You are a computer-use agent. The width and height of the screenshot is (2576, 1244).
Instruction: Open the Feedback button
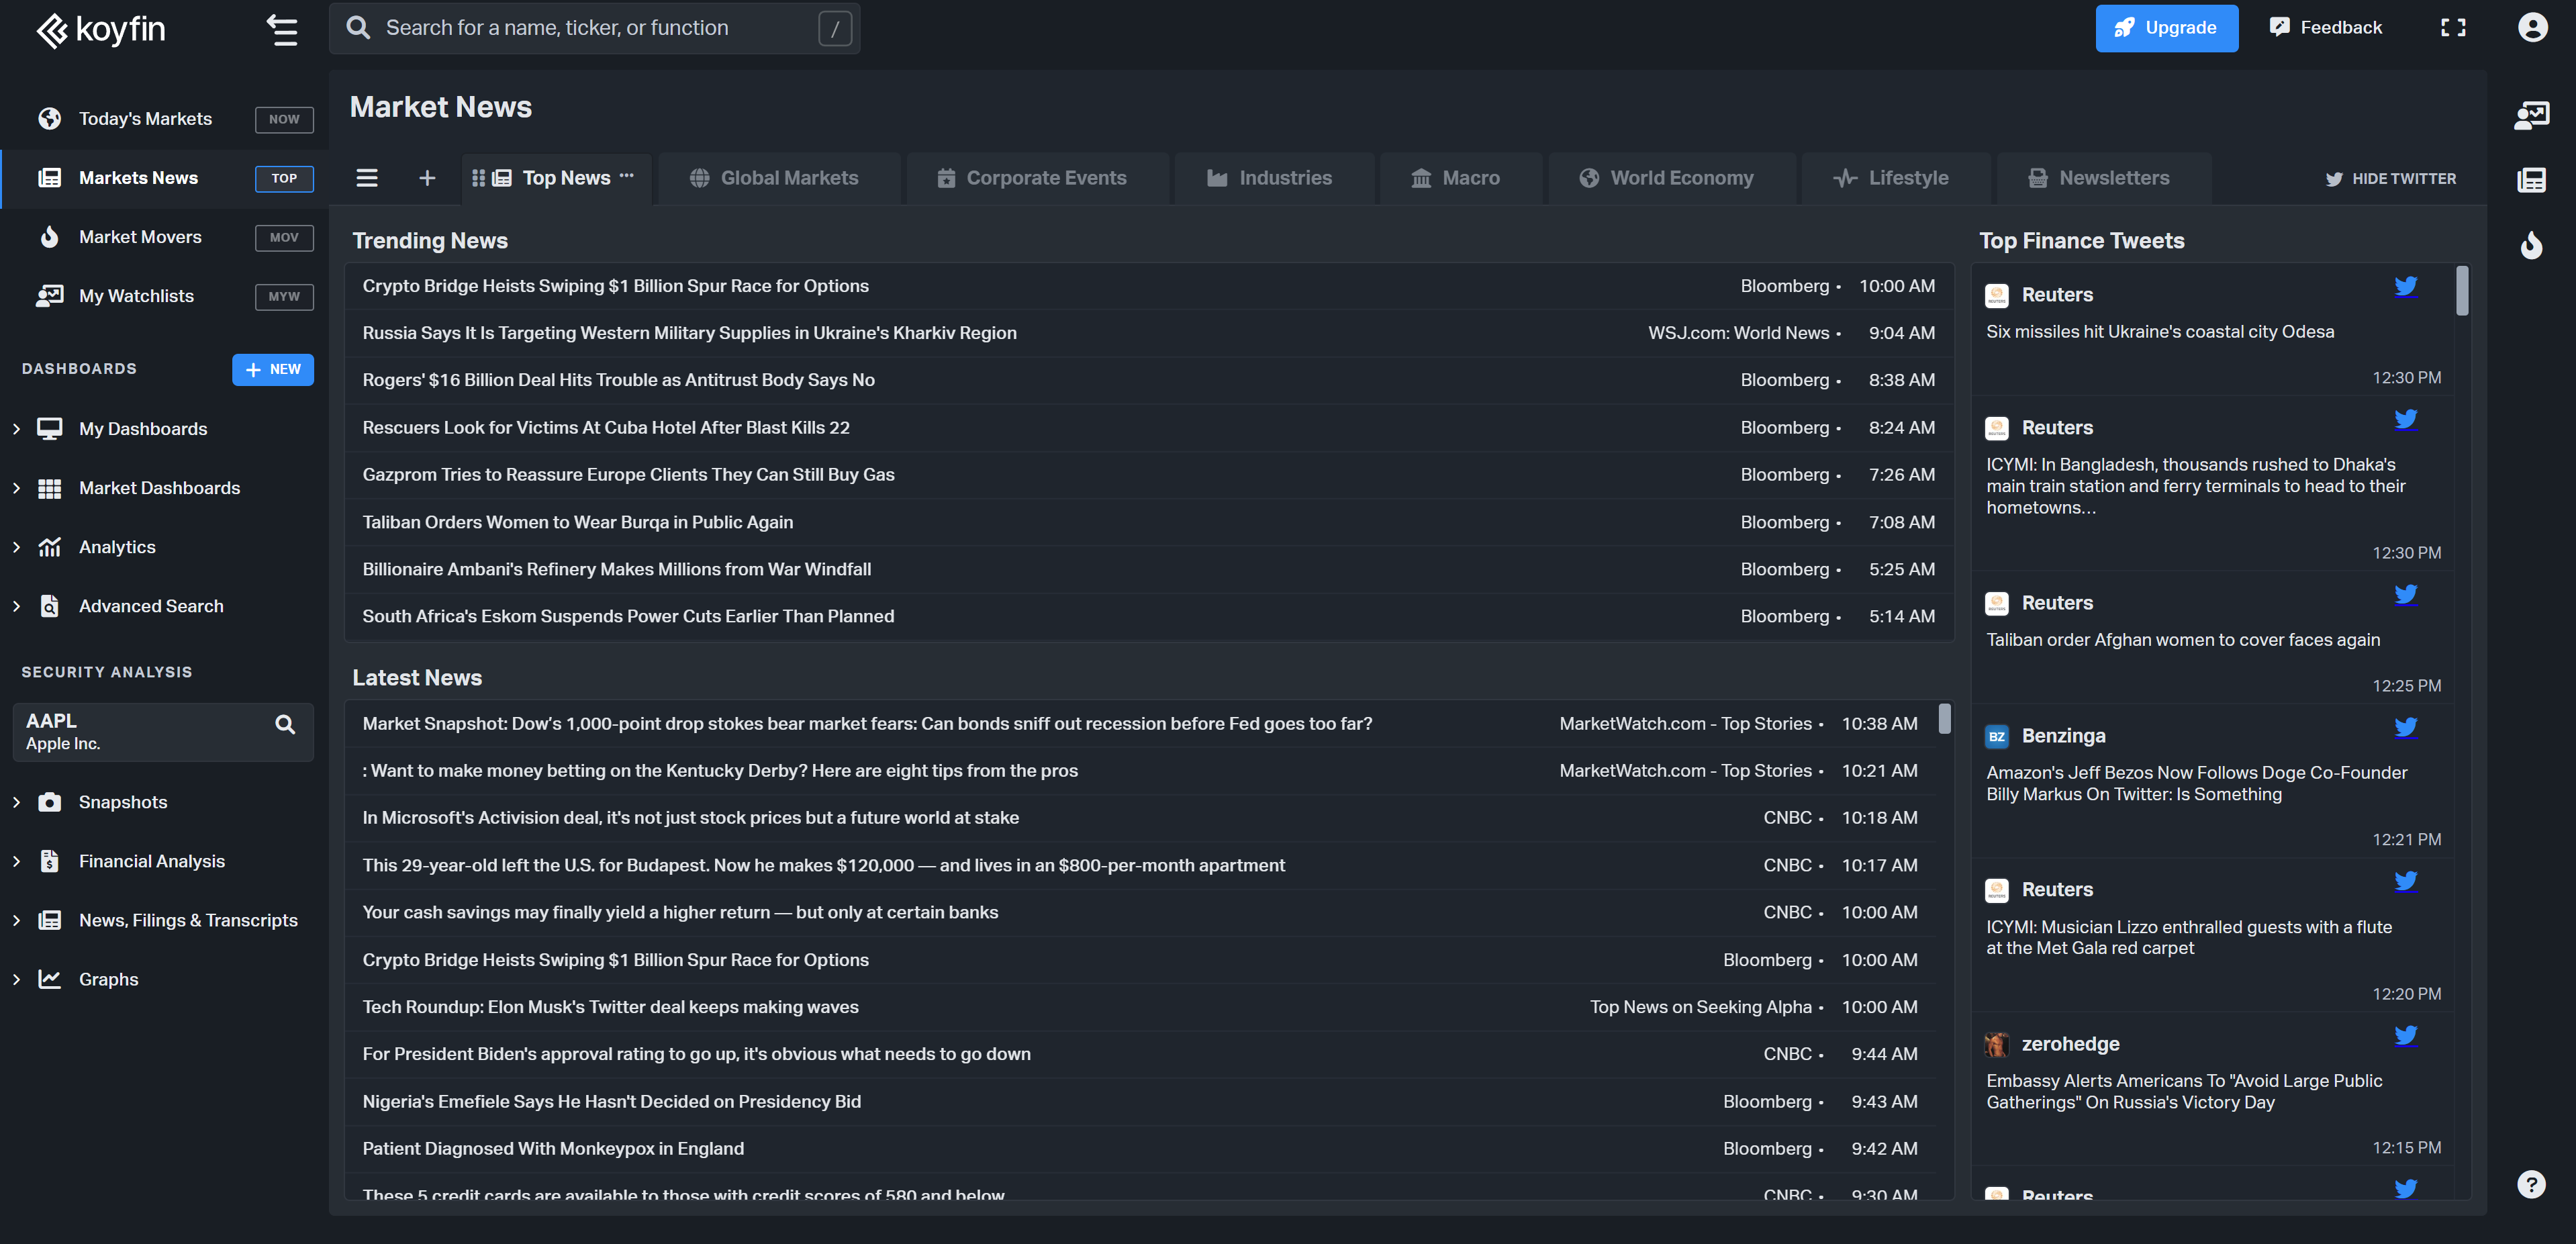pos(2326,28)
